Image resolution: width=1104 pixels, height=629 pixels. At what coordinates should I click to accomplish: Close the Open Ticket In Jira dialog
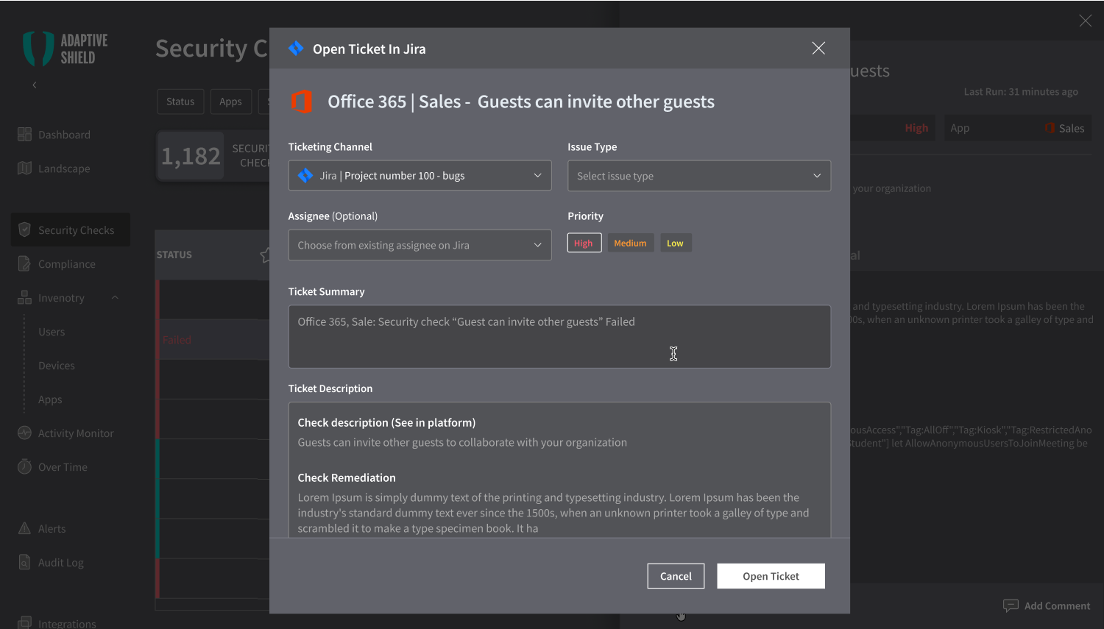[818, 49]
